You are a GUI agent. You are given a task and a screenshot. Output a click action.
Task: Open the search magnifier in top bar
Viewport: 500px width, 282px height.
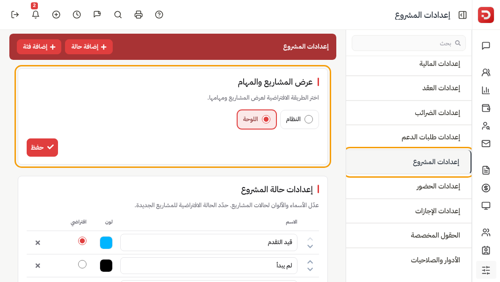coord(118,14)
